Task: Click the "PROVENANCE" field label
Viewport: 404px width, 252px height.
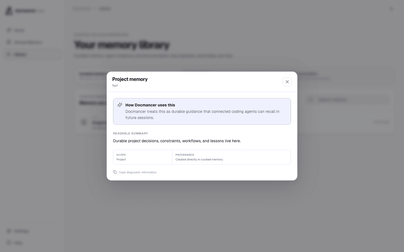Action: click(x=185, y=155)
